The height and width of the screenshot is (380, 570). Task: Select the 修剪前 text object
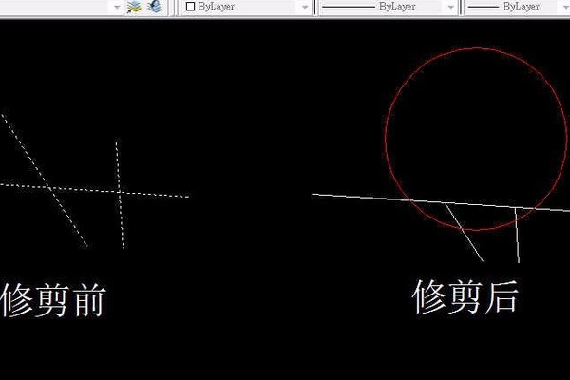pos(54,300)
